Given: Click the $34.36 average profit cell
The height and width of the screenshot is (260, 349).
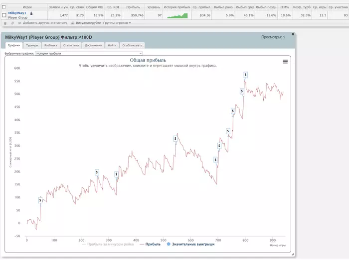Looking at the screenshot, I should (x=201, y=15).
